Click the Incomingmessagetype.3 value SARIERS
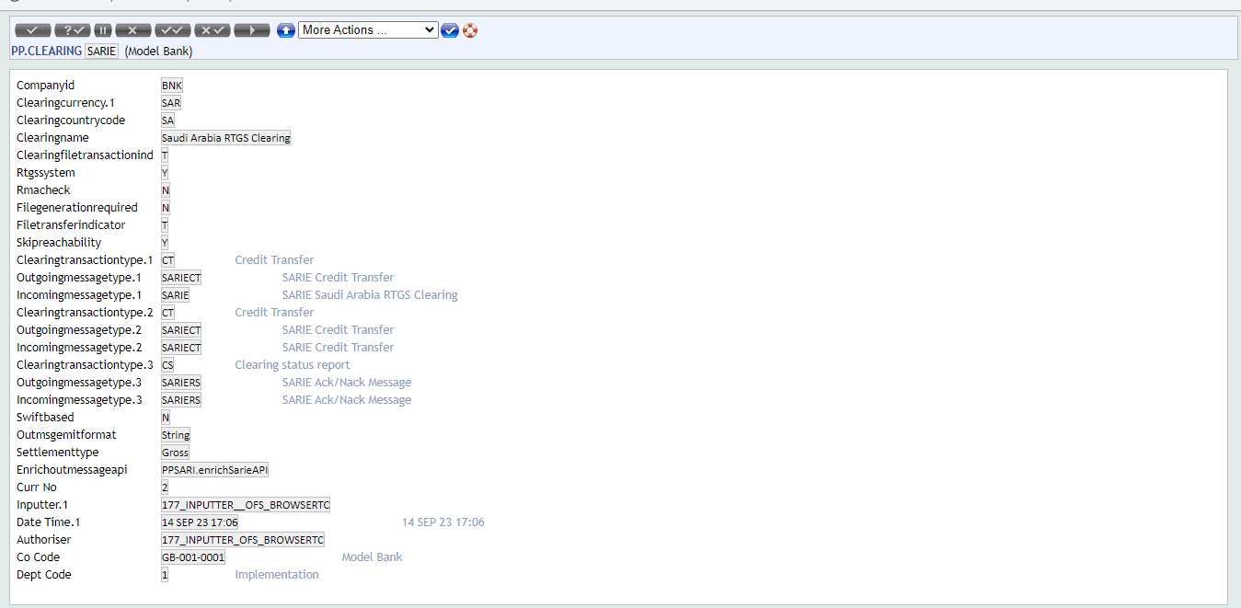1241x608 pixels. tap(181, 400)
